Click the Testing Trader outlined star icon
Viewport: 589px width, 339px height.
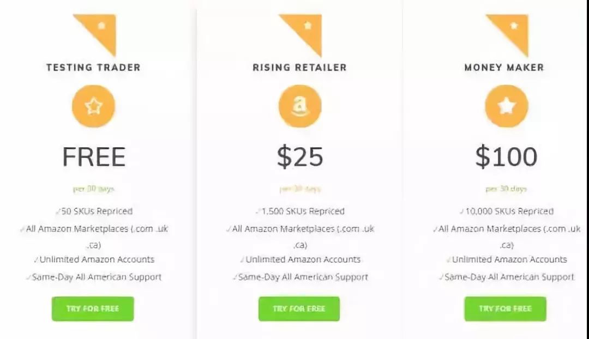coord(93,106)
